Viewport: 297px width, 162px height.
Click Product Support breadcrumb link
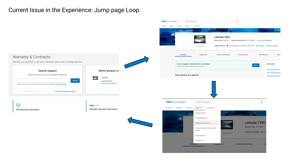(190, 30)
